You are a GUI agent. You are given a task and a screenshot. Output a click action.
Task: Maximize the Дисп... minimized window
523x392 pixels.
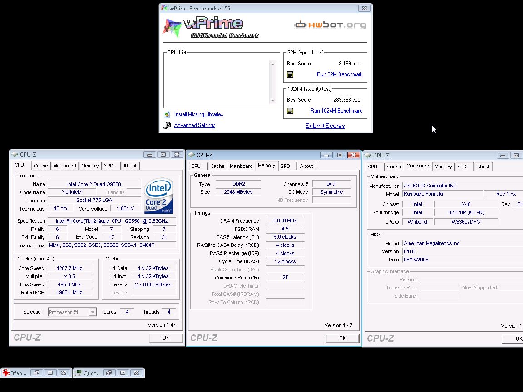(123, 372)
